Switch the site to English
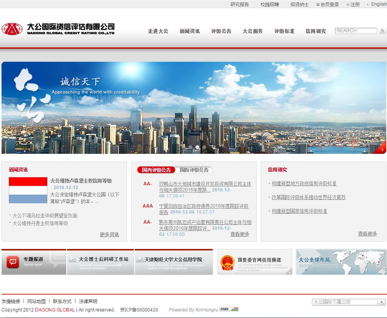Screen dimensions: 387x318 [379, 4]
